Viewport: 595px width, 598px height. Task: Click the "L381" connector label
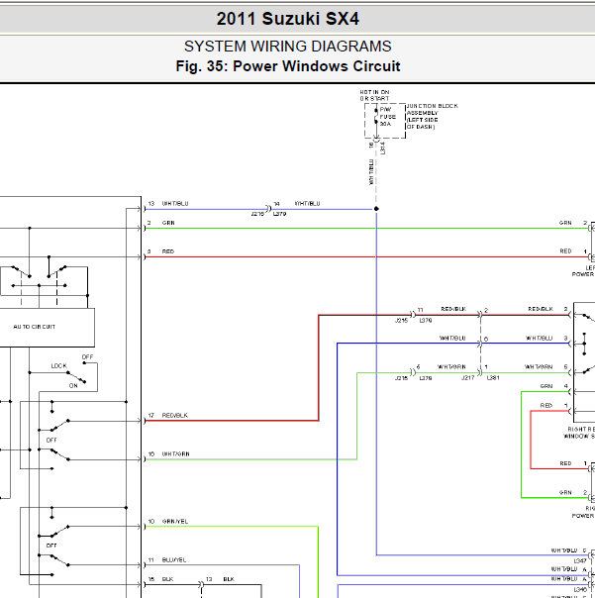point(493,378)
